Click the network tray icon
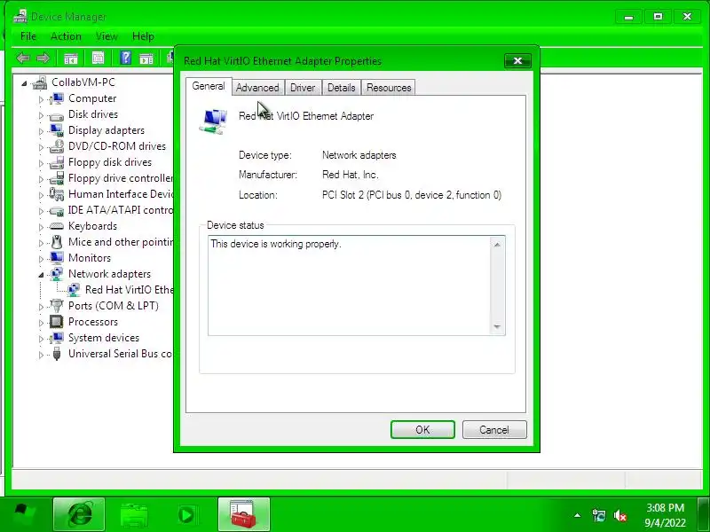This screenshot has height=532, width=710. [598, 515]
